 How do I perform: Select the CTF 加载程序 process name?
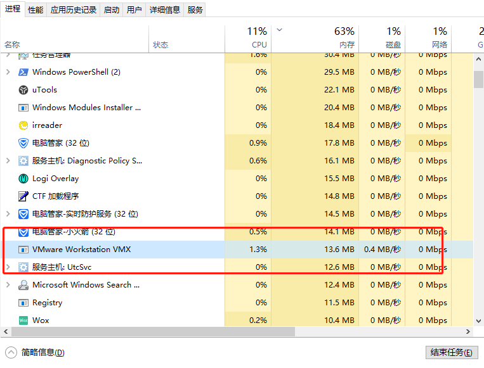56,196
